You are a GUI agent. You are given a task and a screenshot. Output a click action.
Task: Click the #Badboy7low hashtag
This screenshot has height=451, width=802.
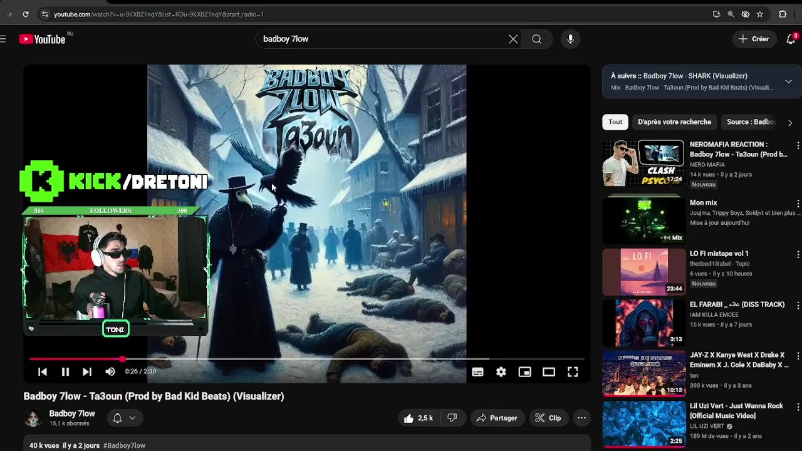(124, 445)
